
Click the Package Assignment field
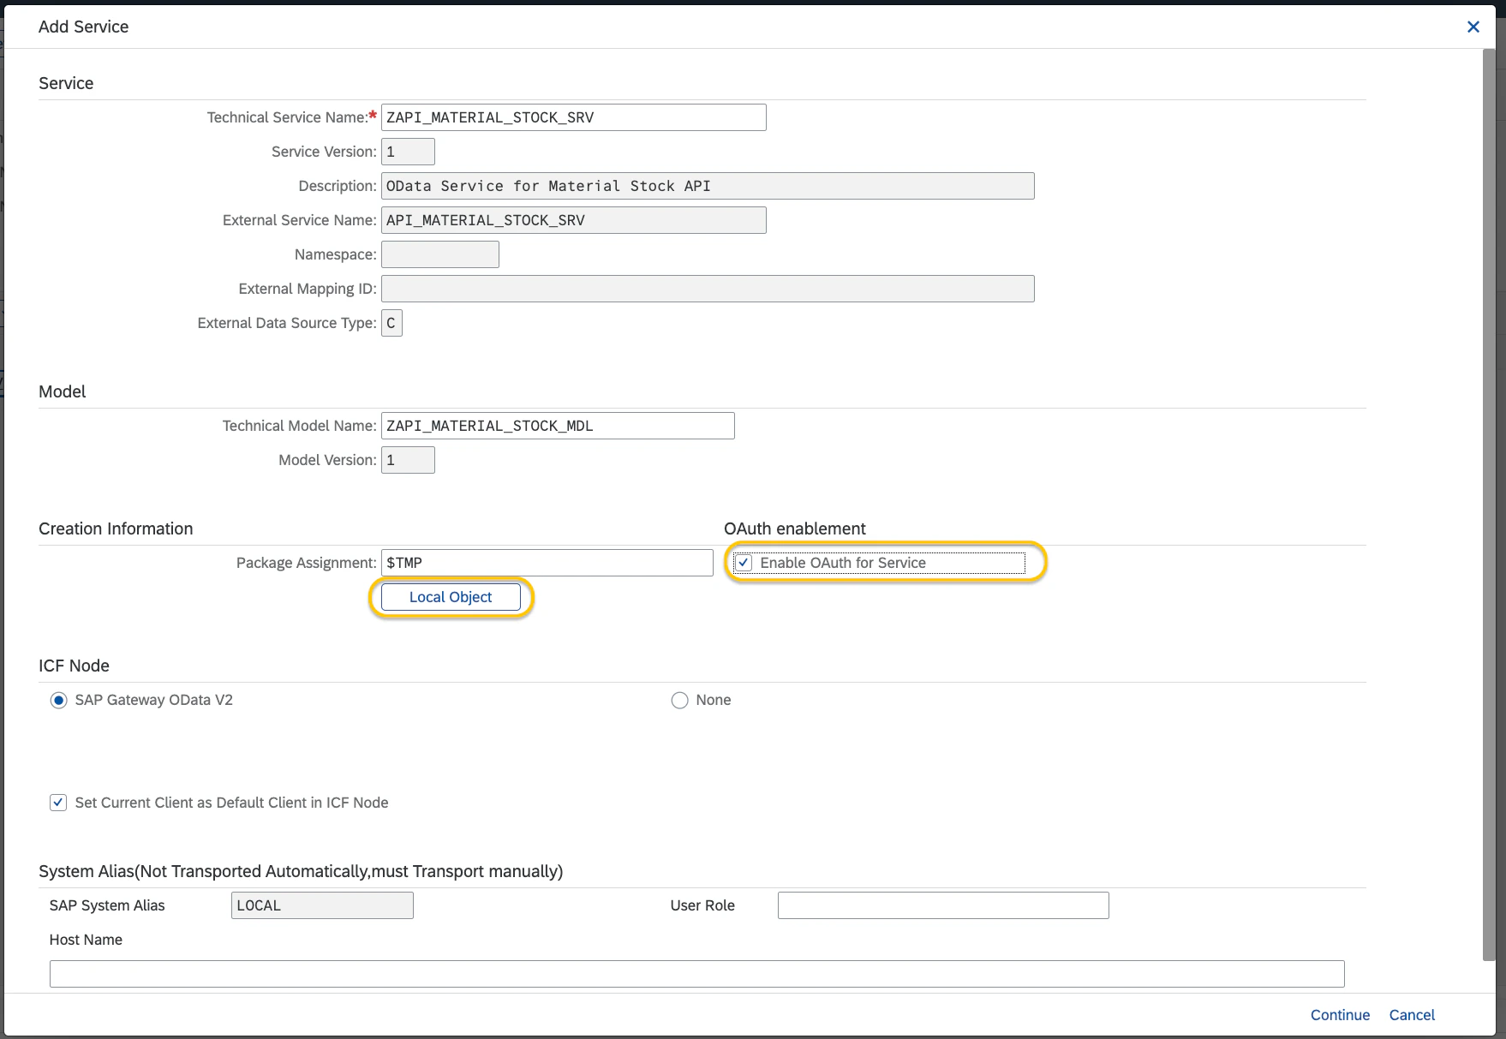pyautogui.click(x=547, y=563)
